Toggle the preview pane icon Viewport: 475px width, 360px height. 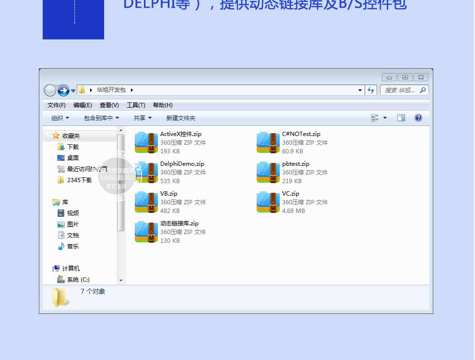pos(401,118)
